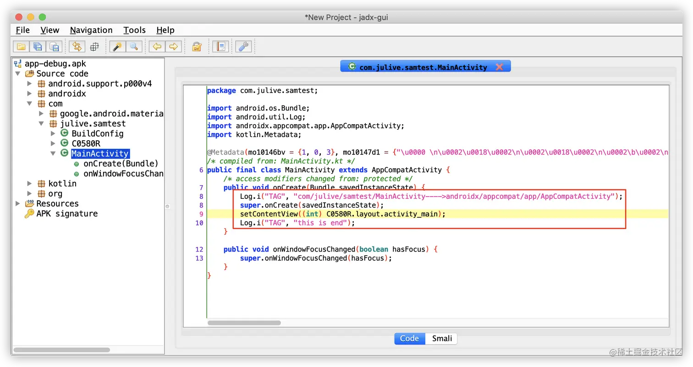Go back with the left arrow icon
Viewport: 693px width, 367px height.
[157, 46]
